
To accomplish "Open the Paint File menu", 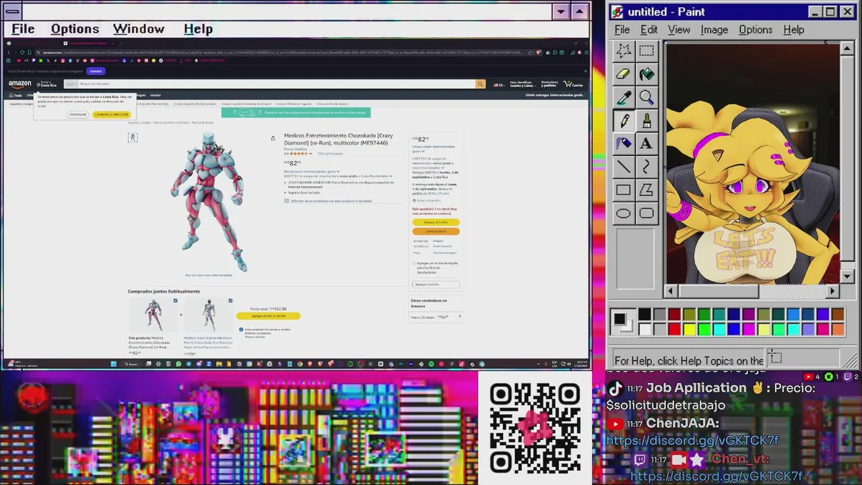I will [622, 30].
